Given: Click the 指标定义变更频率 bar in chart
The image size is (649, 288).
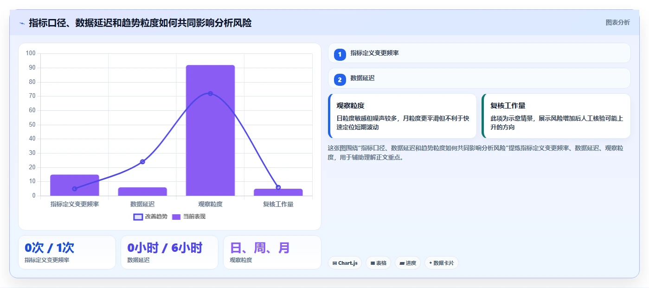Looking at the screenshot, I should [75, 185].
